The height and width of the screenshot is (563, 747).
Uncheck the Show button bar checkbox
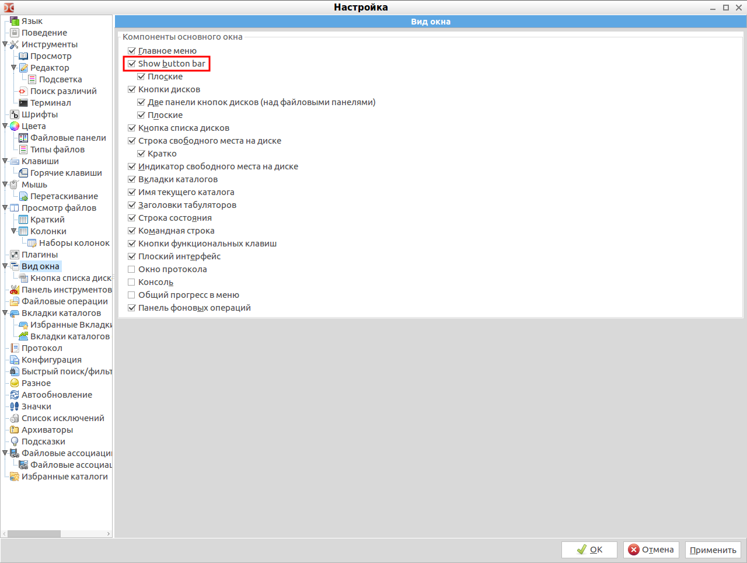pyautogui.click(x=132, y=64)
